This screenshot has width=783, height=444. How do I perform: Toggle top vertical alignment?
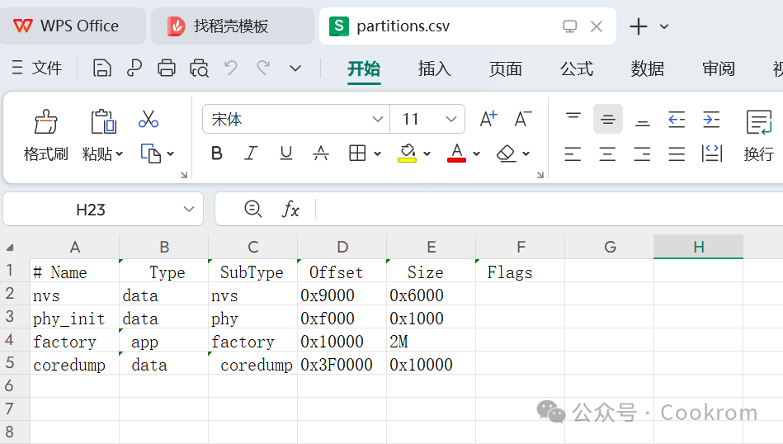(573, 119)
